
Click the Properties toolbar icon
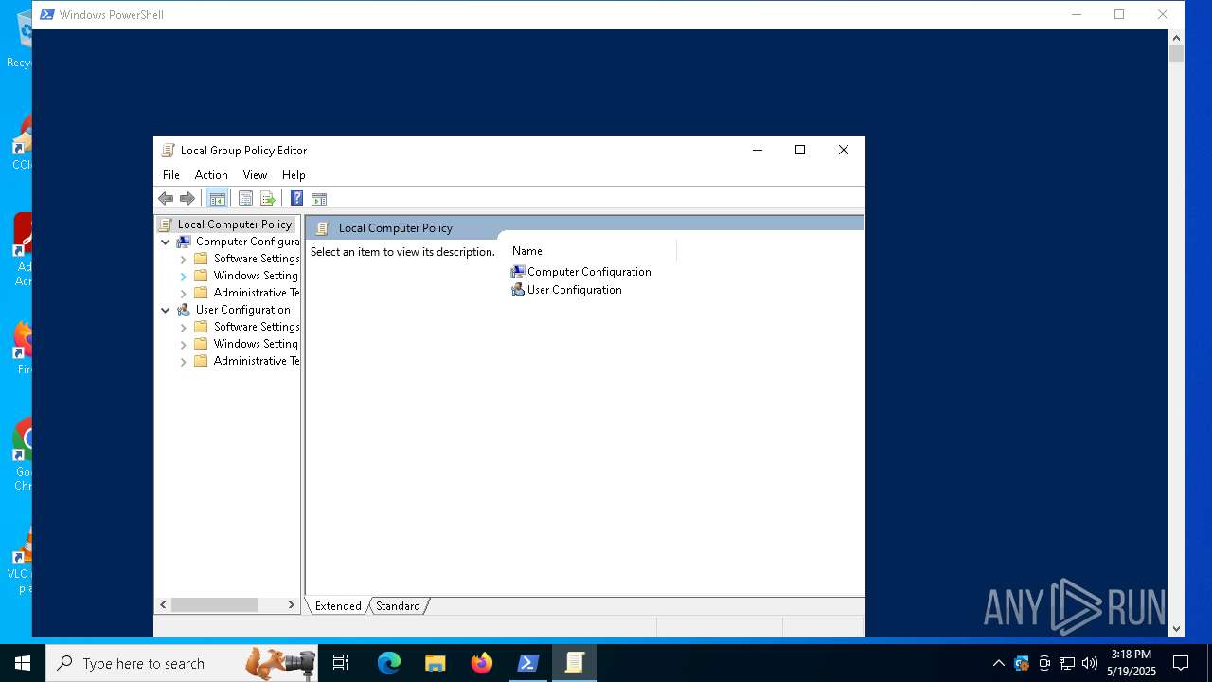(x=245, y=199)
